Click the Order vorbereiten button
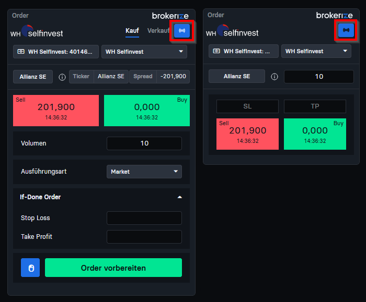This screenshot has width=366, height=302. tap(113, 268)
